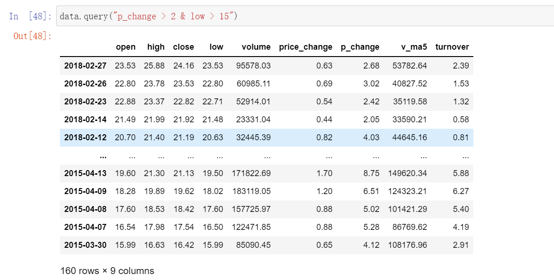
Task: Select row index 2018-02-23
Action: tap(85, 102)
